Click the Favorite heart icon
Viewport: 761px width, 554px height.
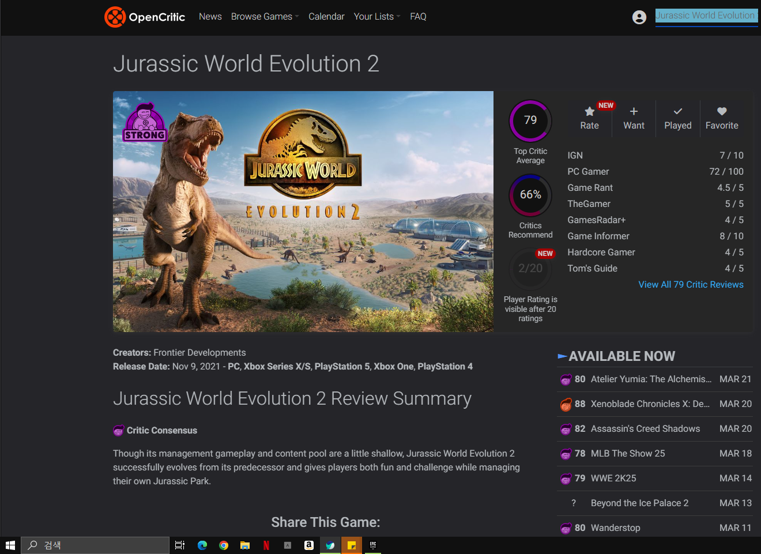pos(722,111)
